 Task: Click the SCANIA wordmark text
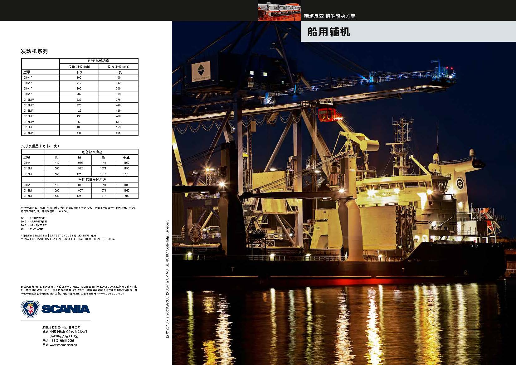(66, 309)
